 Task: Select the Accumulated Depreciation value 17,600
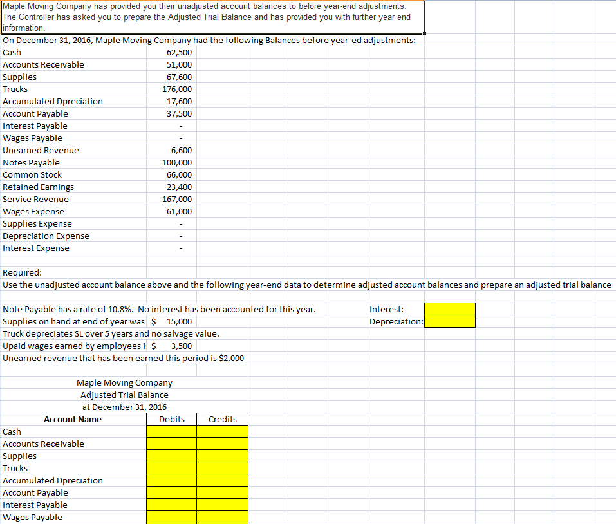pos(172,101)
